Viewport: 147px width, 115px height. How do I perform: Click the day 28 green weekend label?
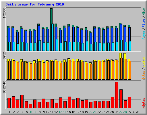click(125, 112)
